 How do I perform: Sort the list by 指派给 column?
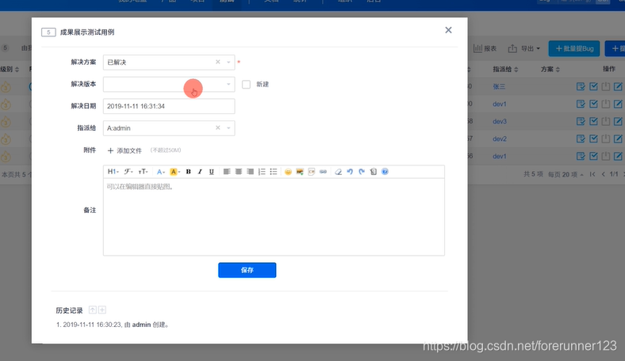point(505,69)
